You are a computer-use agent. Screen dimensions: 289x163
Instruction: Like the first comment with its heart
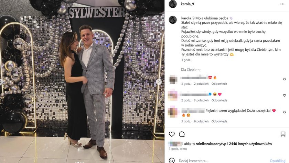click(x=285, y=79)
